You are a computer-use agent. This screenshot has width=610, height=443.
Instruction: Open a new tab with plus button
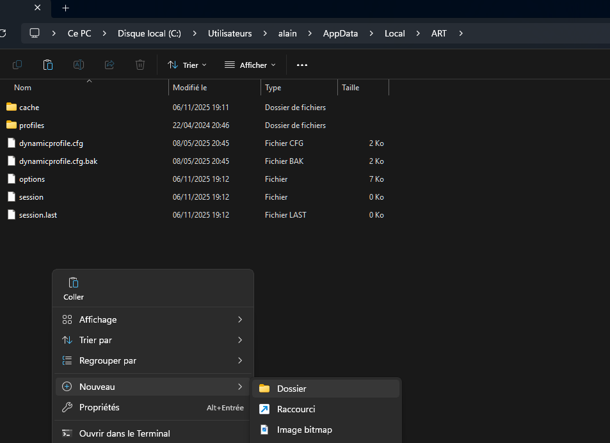pos(65,8)
